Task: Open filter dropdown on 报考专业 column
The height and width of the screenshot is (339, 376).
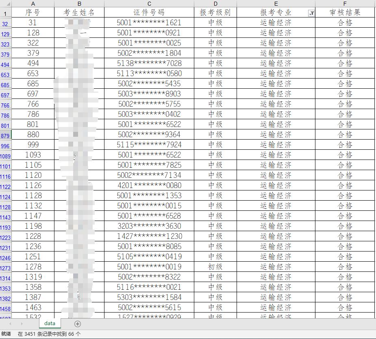Action: (311, 13)
